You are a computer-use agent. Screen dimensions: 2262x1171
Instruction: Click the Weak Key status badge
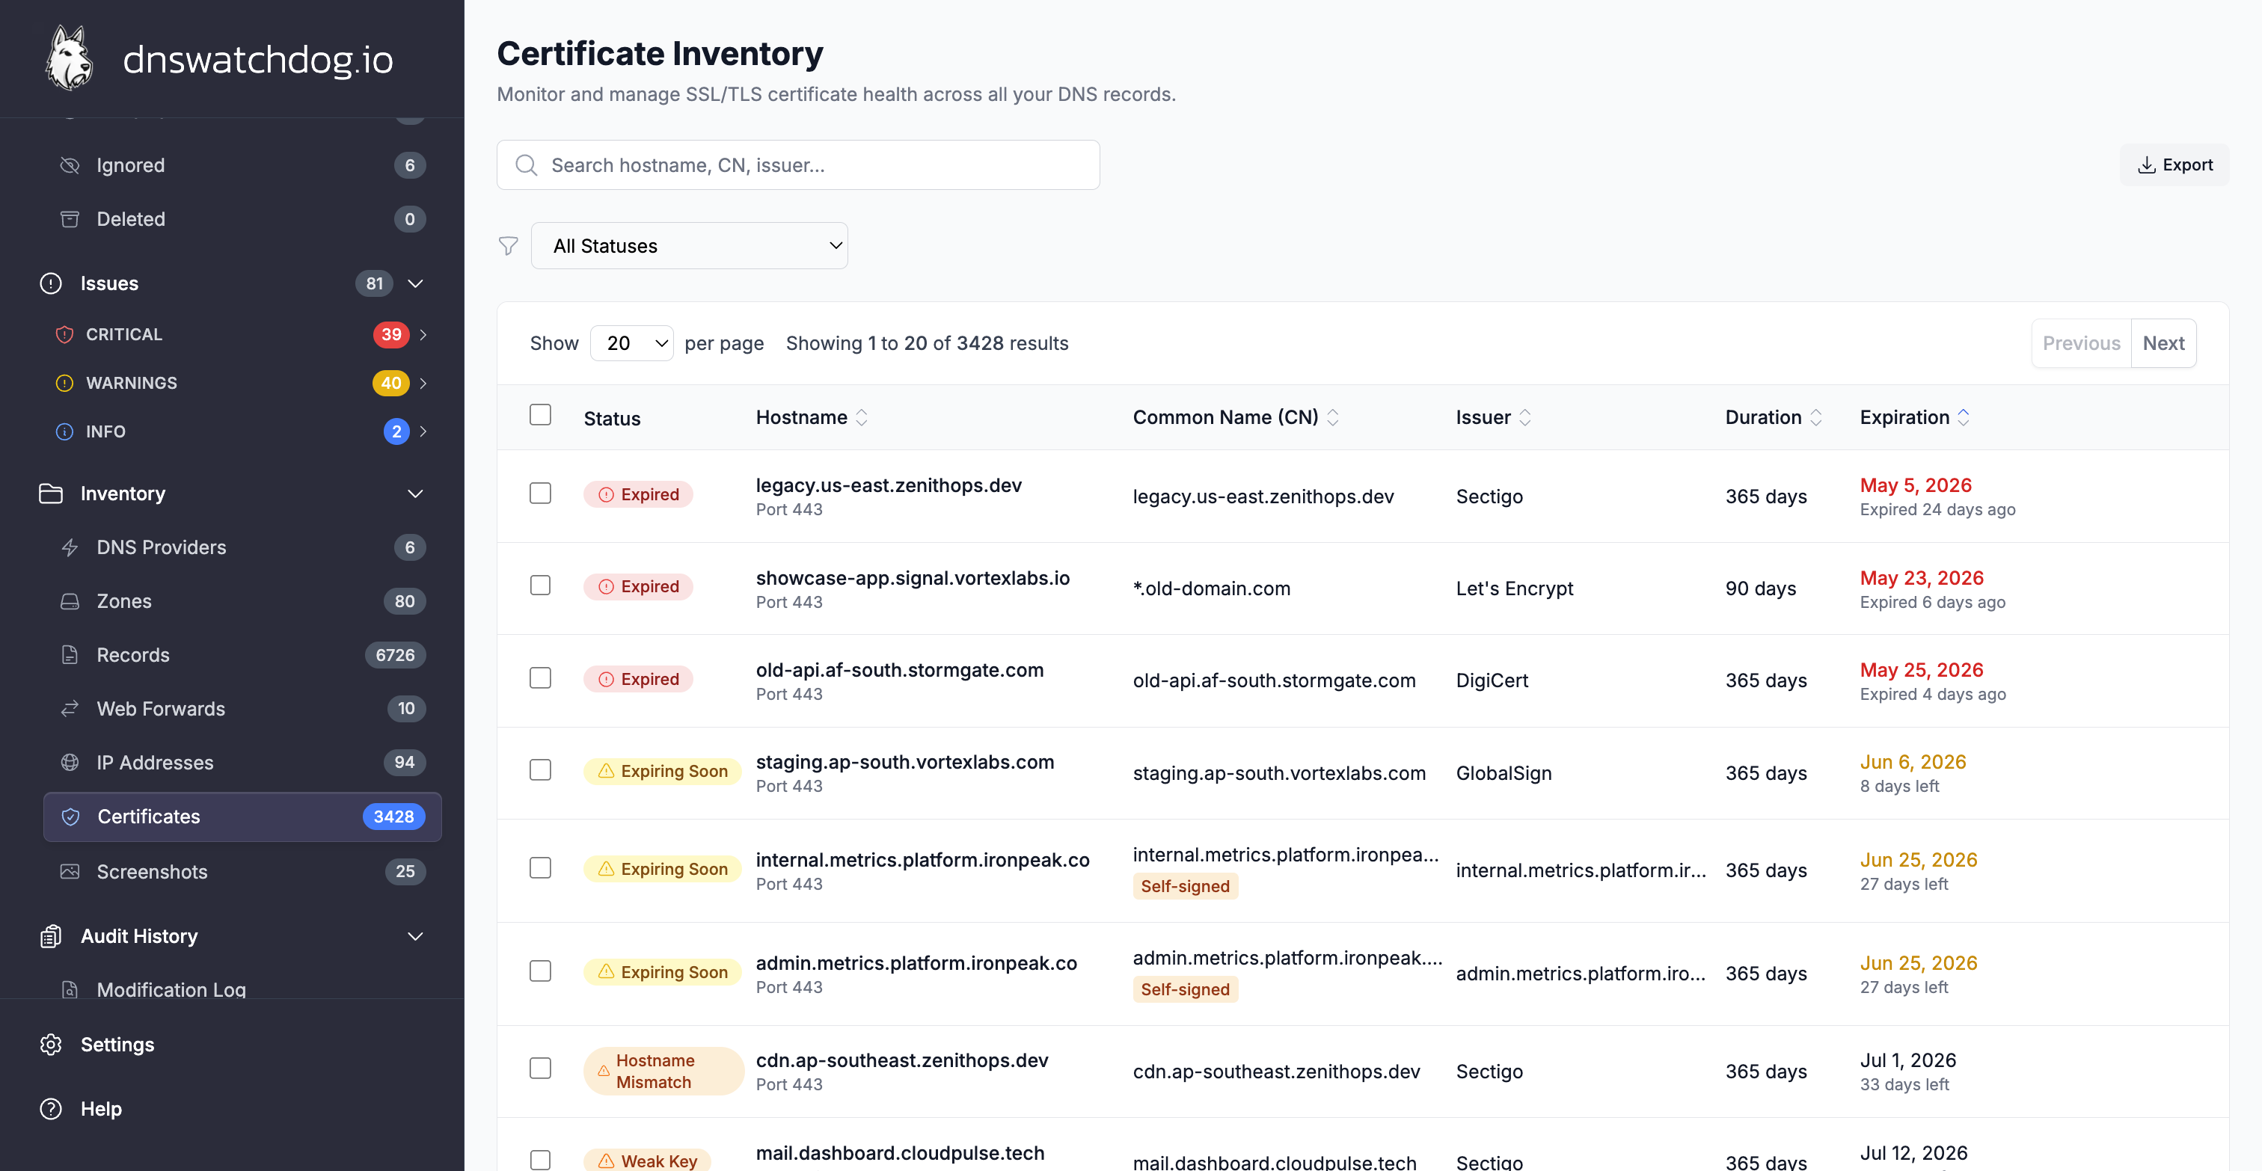[x=647, y=1161]
